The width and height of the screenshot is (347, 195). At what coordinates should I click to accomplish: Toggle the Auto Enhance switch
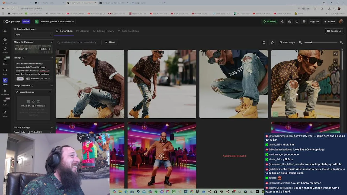(x=28, y=79)
